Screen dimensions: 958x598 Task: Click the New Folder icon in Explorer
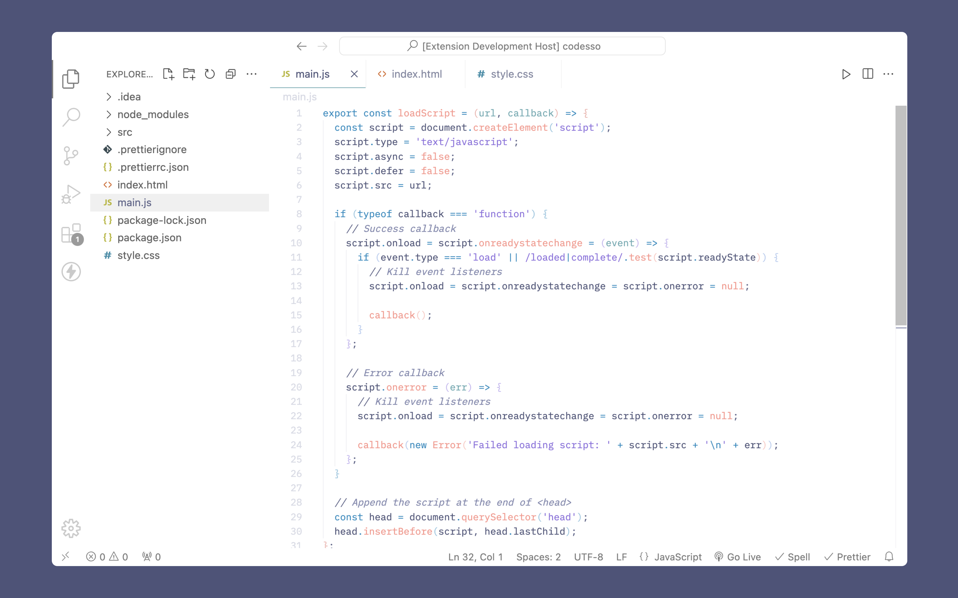[189, 74]
